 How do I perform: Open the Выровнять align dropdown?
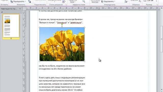point(108,2)
